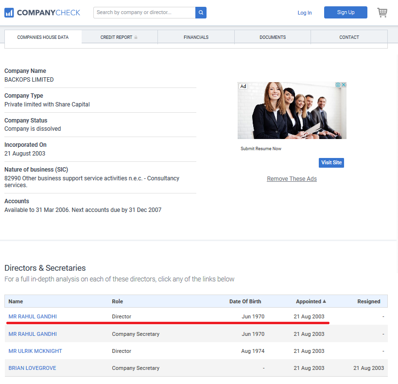Select the Contact tab
The image size is (398, 384).
click(x=349, y=37)
